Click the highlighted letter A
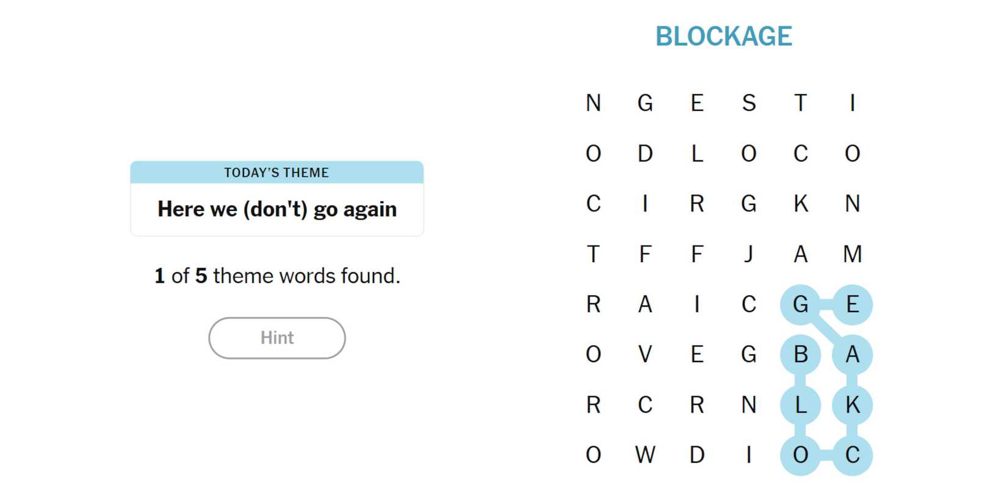The image size is (1007, 503). 853,354
